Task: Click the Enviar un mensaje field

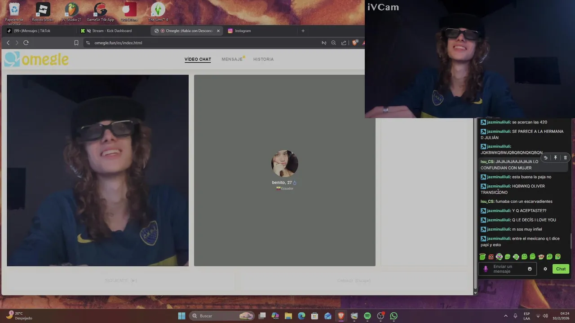Action: point(508,269)
